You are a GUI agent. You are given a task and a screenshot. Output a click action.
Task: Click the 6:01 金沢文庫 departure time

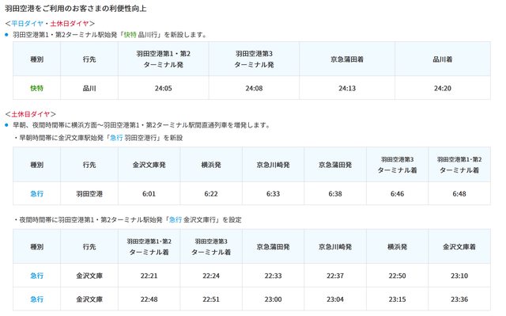click(149, 194)
